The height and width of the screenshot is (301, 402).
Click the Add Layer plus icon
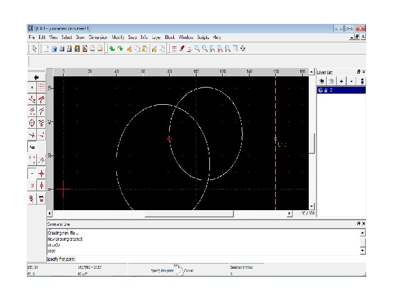coord(341,81)
